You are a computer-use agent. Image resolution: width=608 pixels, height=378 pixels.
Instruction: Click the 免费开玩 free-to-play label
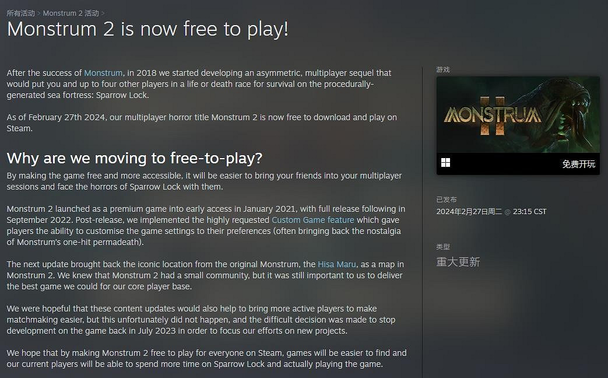point(578,164)
